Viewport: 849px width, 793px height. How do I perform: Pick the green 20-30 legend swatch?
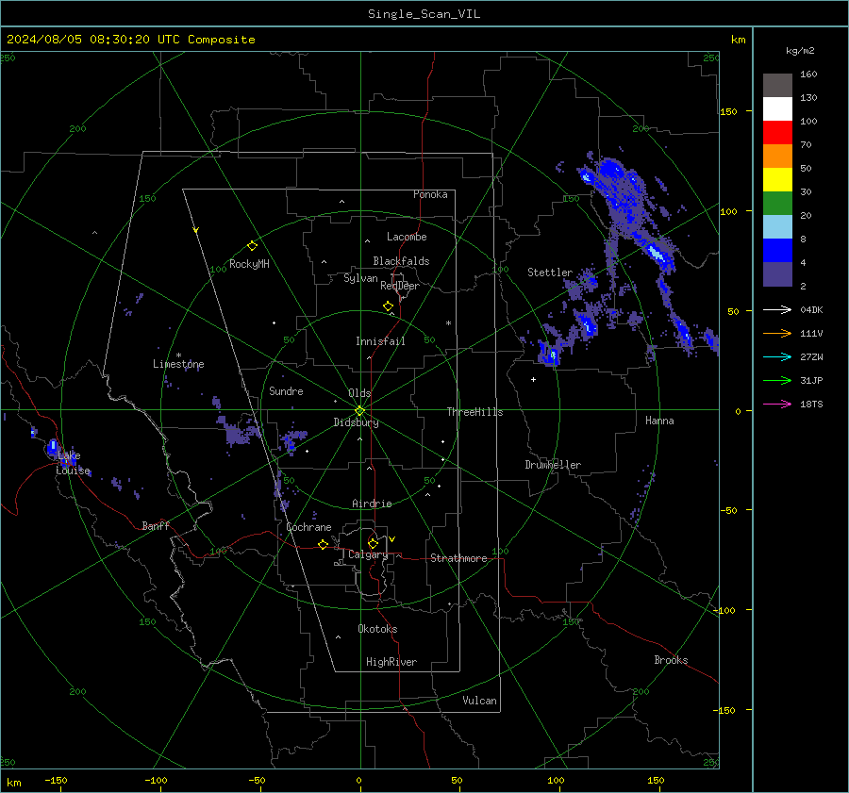tap(777, 204)
